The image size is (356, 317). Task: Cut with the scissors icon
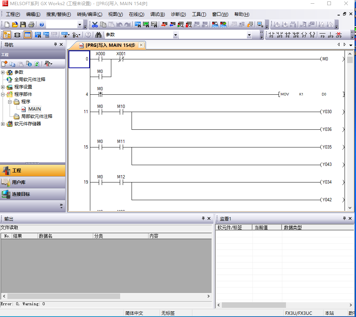[x=95, y=25]
